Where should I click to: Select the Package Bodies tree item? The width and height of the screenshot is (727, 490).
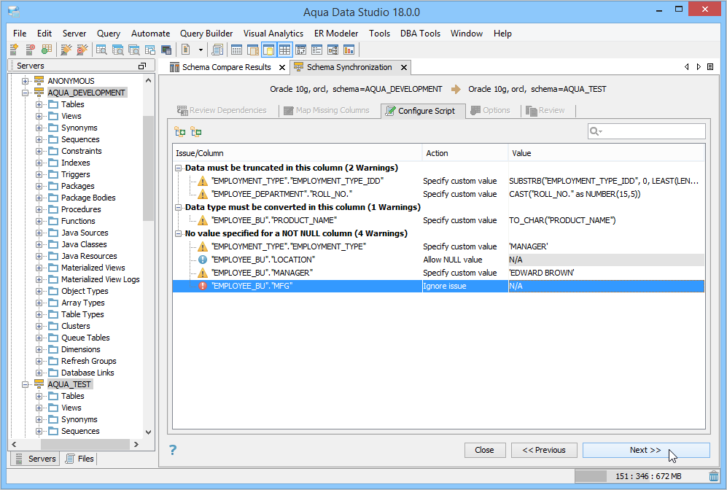pyautogui.click(x=88, y=198)
